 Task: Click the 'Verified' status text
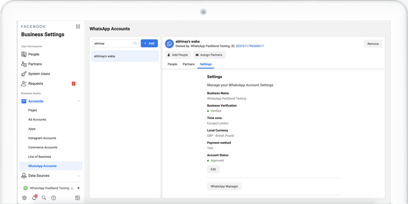(x=216, y=111)
